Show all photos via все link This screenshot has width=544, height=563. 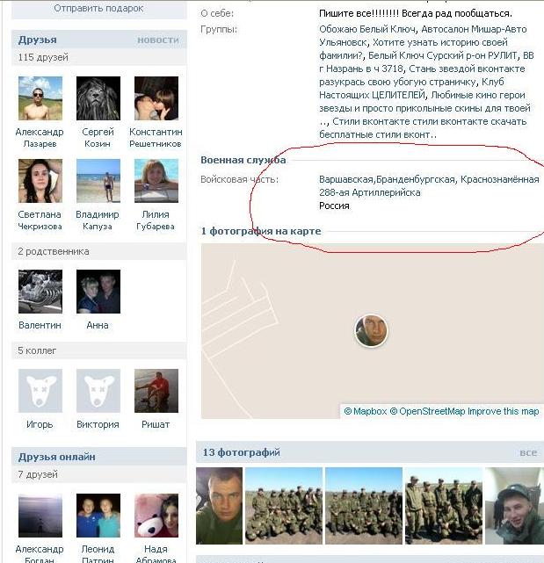[528, 452]
